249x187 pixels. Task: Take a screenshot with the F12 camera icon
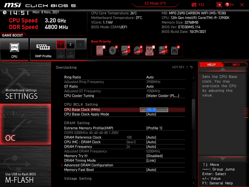[x=194, y=5]
